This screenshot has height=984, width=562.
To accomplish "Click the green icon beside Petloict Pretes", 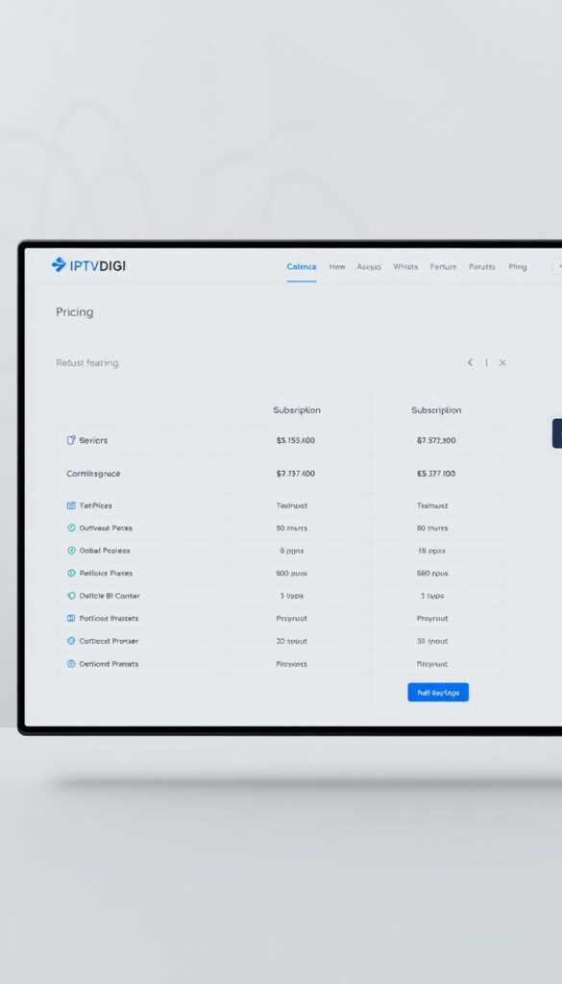I will click(71, 573).
